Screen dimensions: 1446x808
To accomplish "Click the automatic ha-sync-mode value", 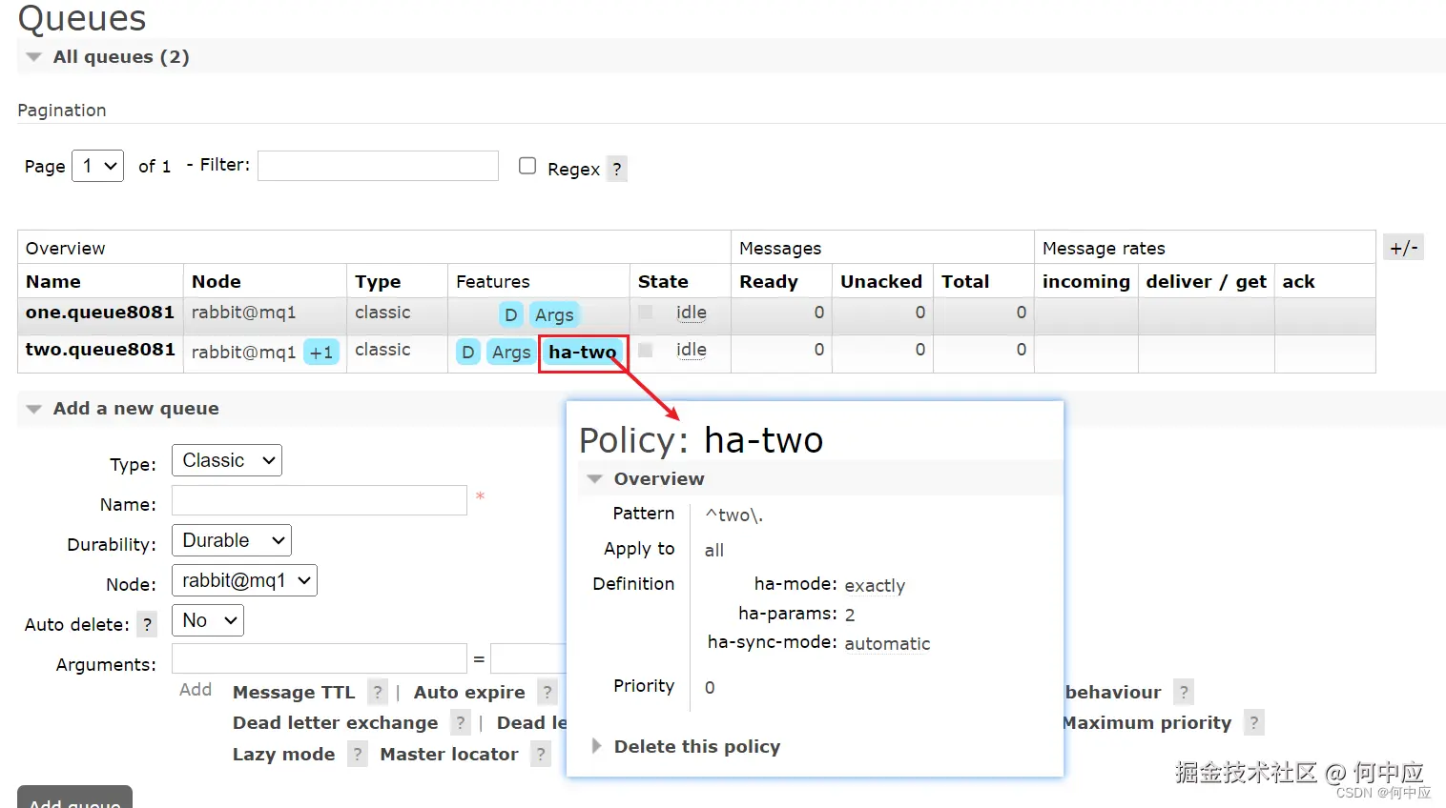I will click(x=887, y=643).
